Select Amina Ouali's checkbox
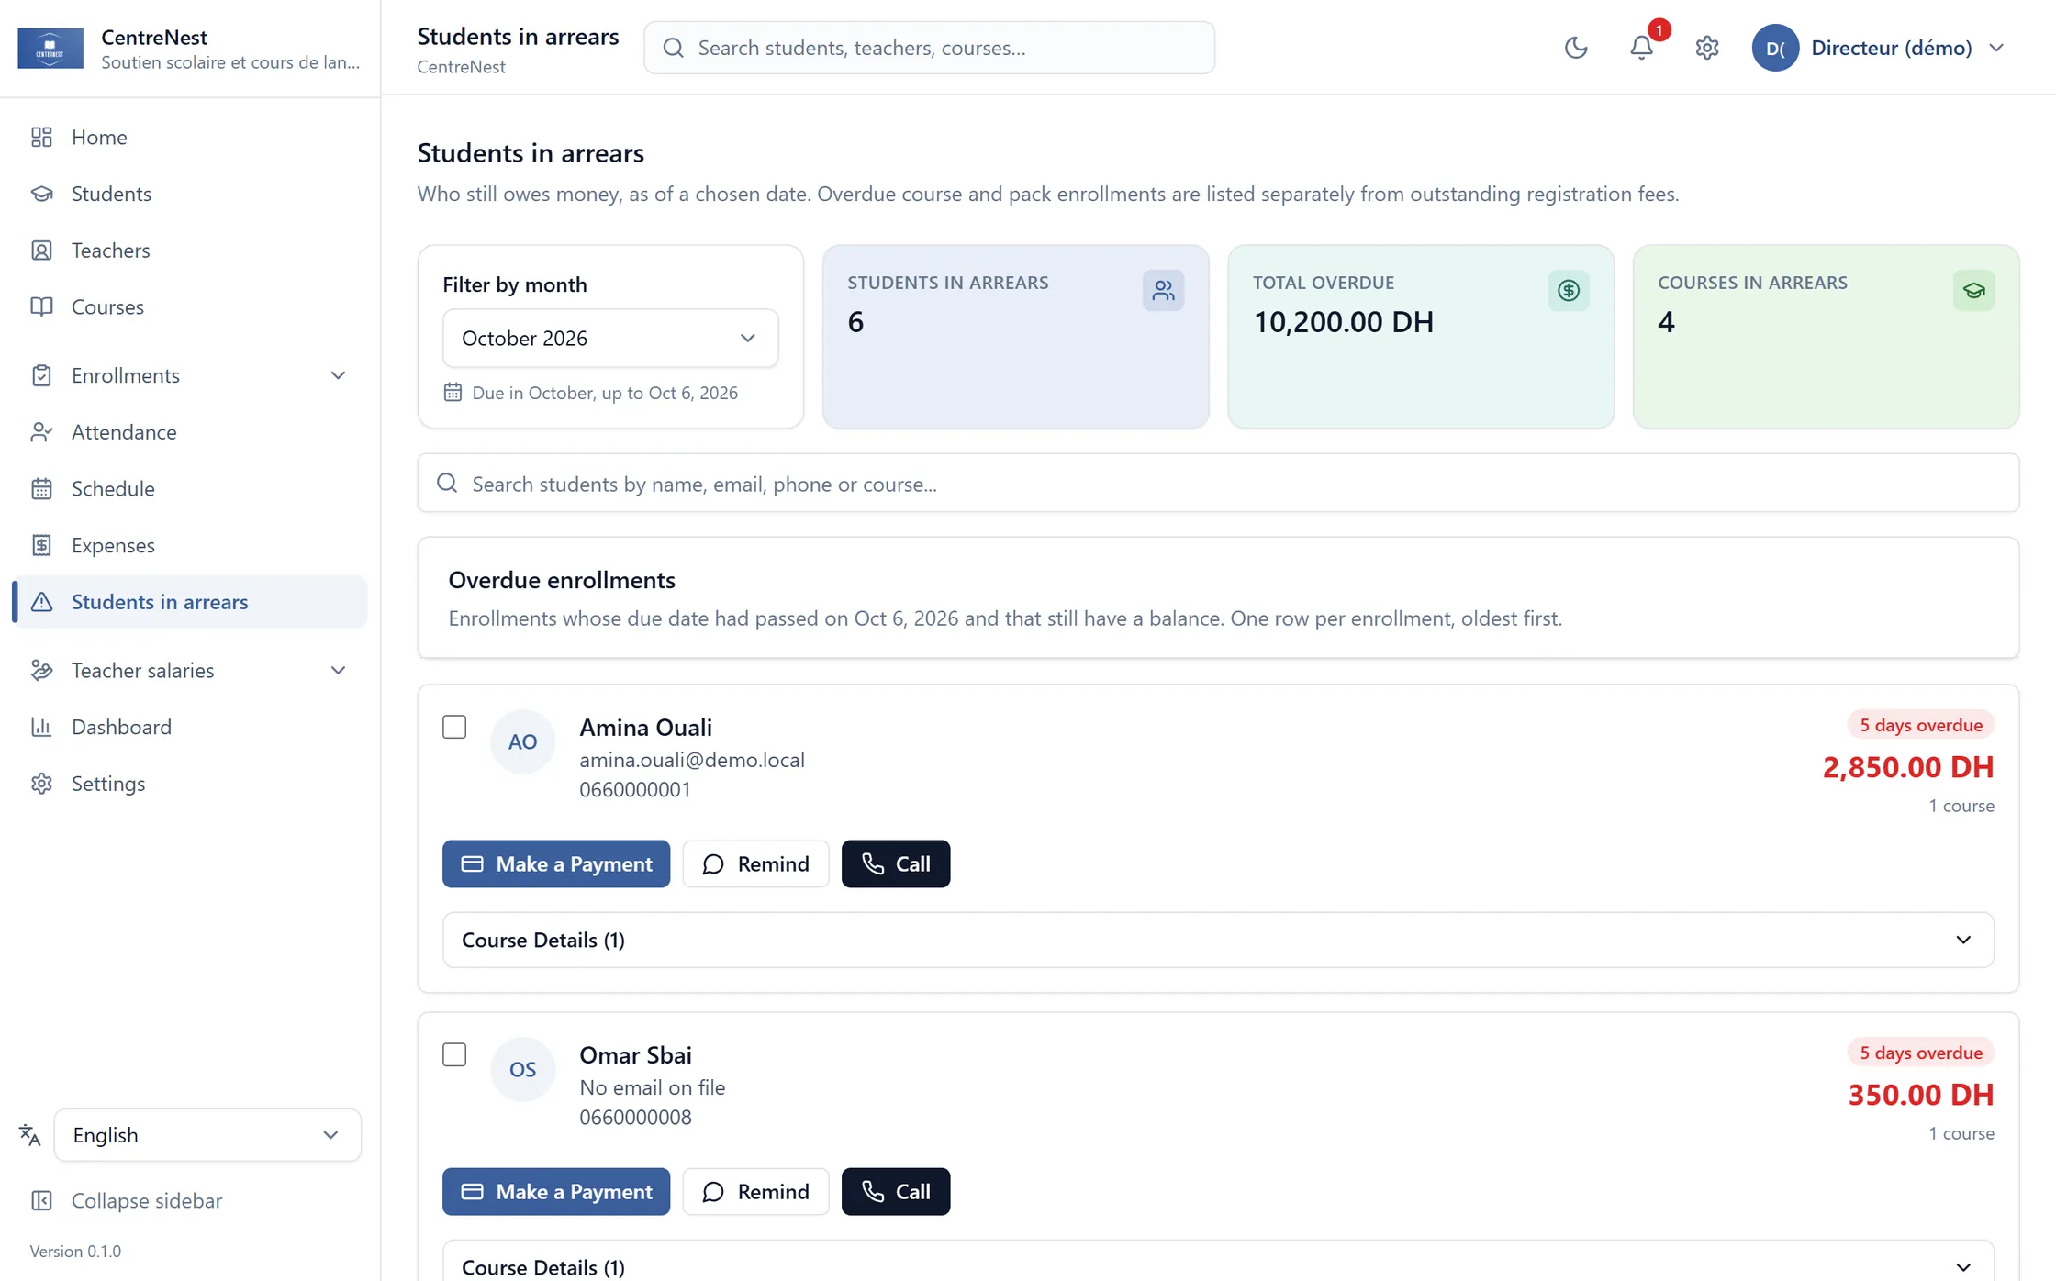2056x1281 pixels. [x=454, y=727]
